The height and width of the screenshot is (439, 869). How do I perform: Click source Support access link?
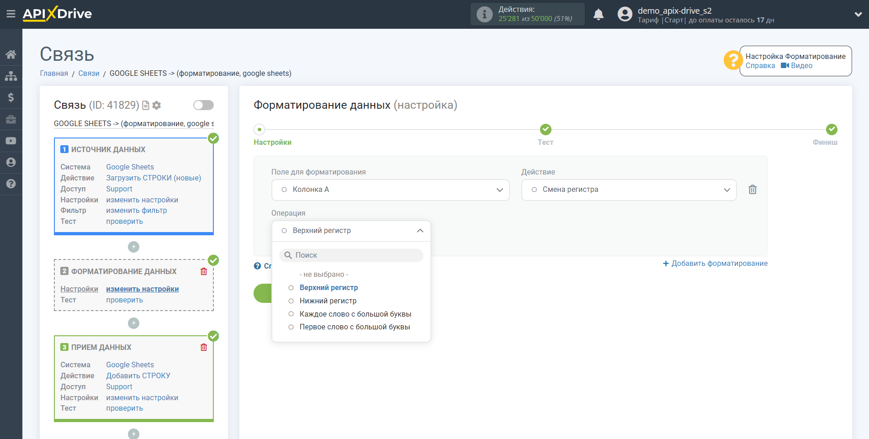pyautogui.click(x=119, y=189)
